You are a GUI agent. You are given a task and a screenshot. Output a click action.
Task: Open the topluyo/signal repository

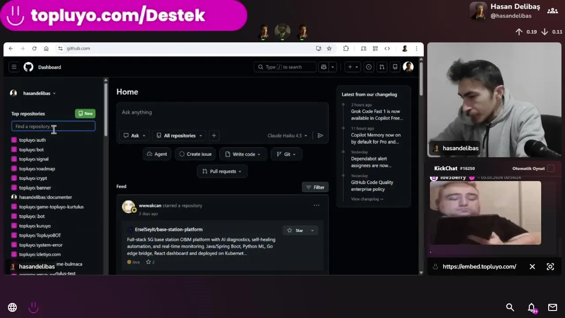click(34, 159)
